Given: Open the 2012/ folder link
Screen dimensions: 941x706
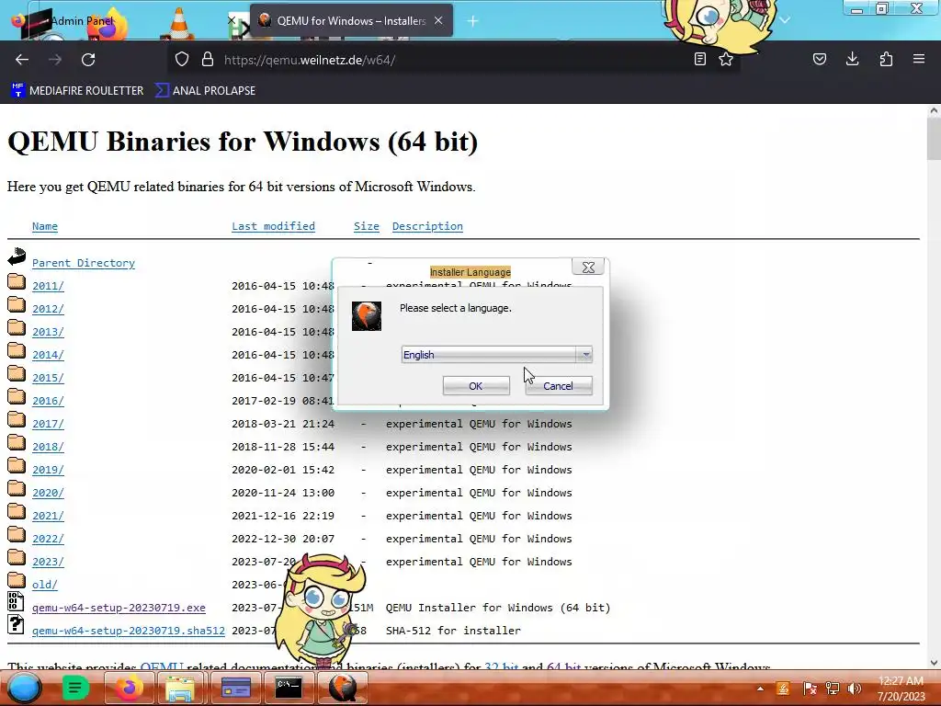Looking at the screenshot, I should coord(48,309).
